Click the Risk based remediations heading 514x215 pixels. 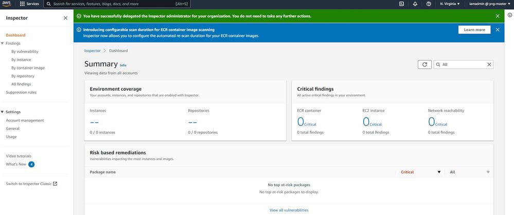(x=118, y=153)
